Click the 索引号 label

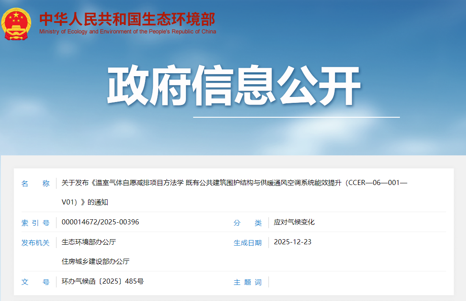tap(36, 223)
